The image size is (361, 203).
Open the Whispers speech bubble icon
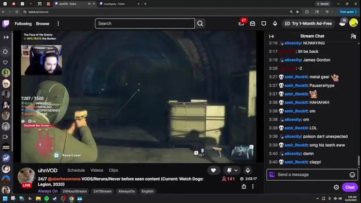[x=264, y=24]
